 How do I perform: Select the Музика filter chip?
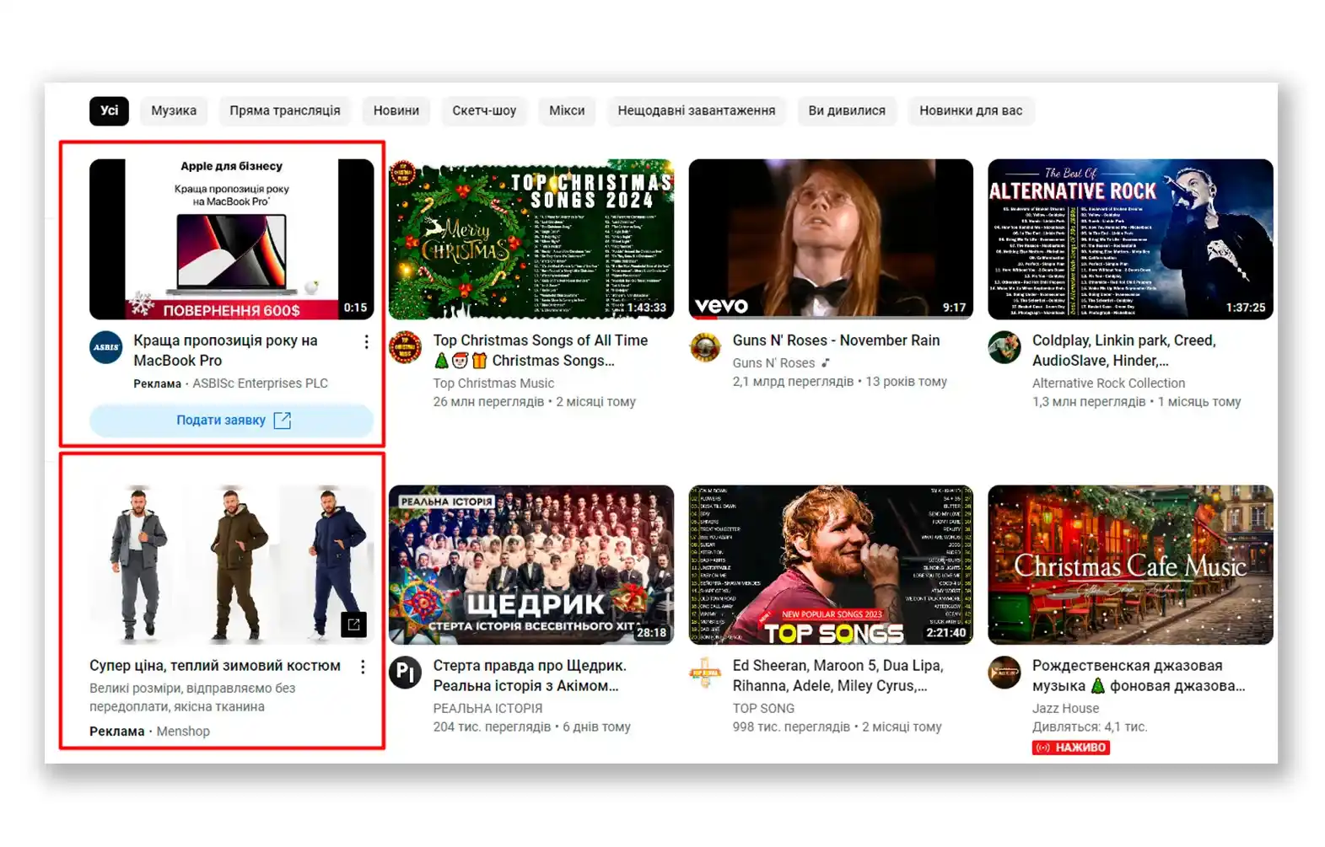(174, 110)
